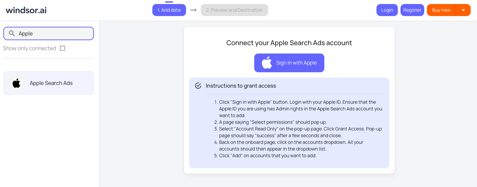This screenshot has width=477, height=187.
Task: Go to the 1. Add data step
Action: click(x=169, y=10)
